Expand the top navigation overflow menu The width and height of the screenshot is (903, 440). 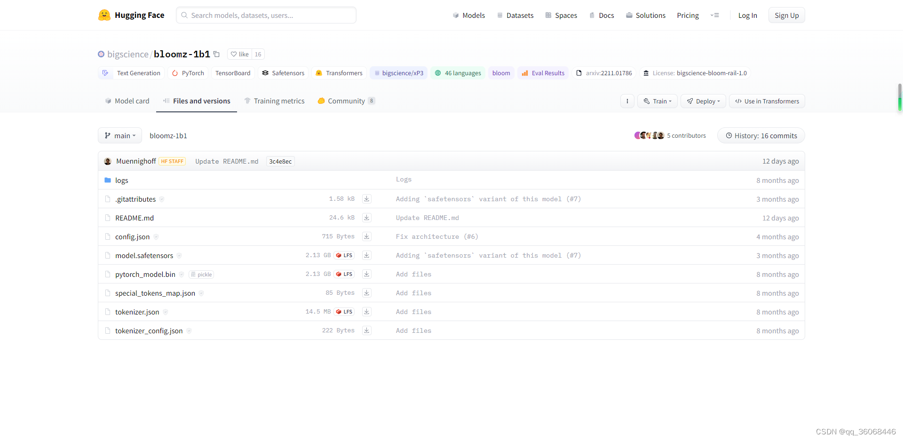click(x=715, y=15)
